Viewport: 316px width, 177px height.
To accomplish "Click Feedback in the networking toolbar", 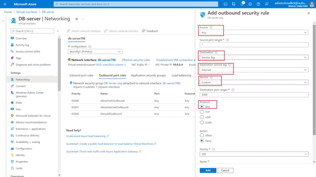I will tap(150, 31).
